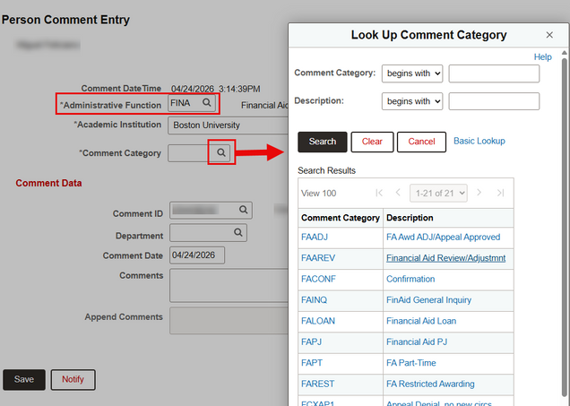570x406 pixels.
Task: Select 'FA Part-Time' description
Action: [410, 363]
